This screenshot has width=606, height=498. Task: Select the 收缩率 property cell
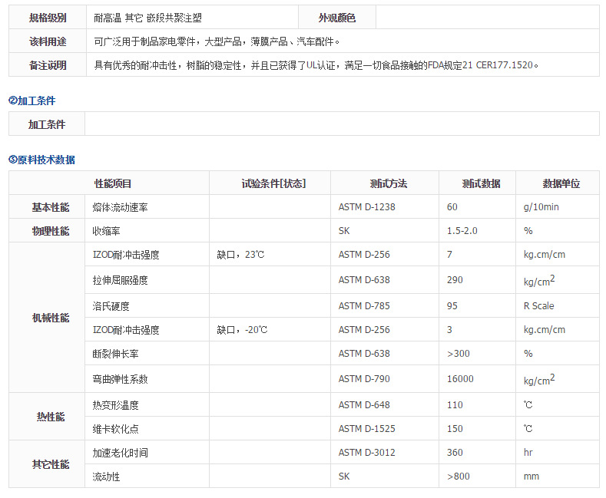tap(147, 231)
